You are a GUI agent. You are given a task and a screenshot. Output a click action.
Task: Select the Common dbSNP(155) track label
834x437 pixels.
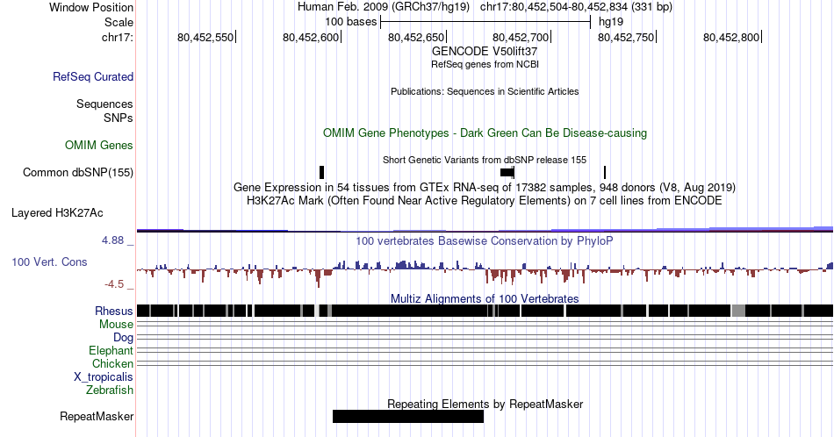click(78, 172)
